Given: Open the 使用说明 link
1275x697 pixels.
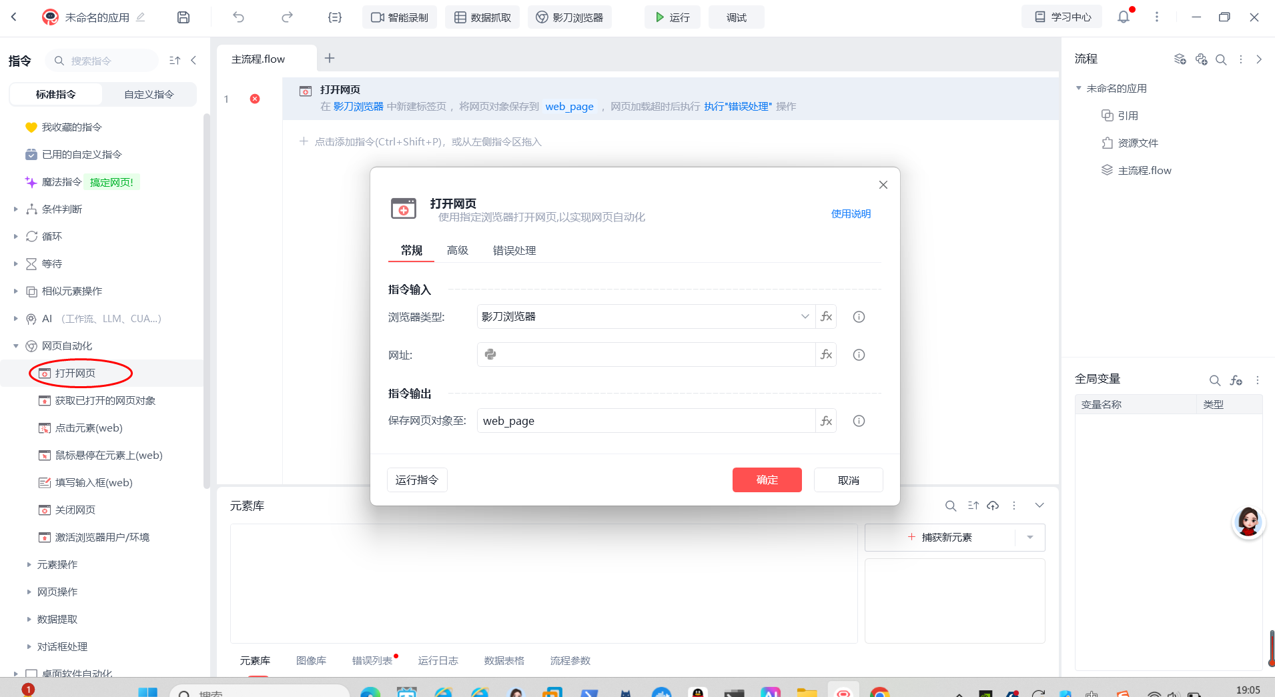Looking at the screenshot, I should point(851,214).
